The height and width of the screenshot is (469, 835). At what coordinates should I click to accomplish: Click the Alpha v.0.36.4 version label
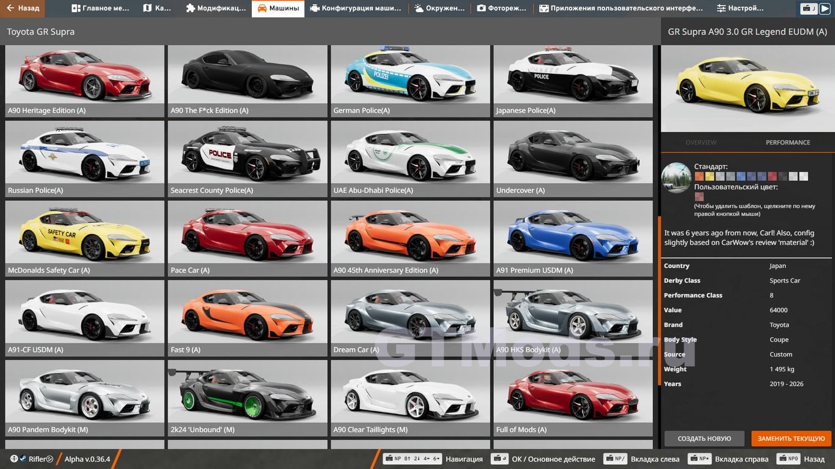(87, 459)
